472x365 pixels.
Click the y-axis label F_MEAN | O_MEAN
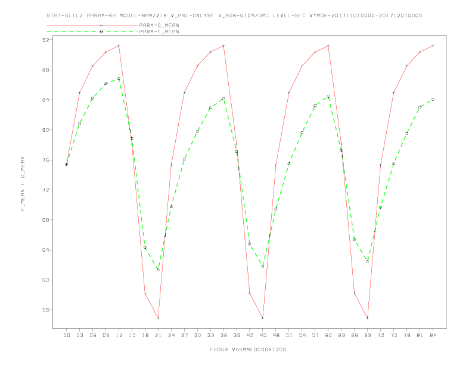pos(23,184)
